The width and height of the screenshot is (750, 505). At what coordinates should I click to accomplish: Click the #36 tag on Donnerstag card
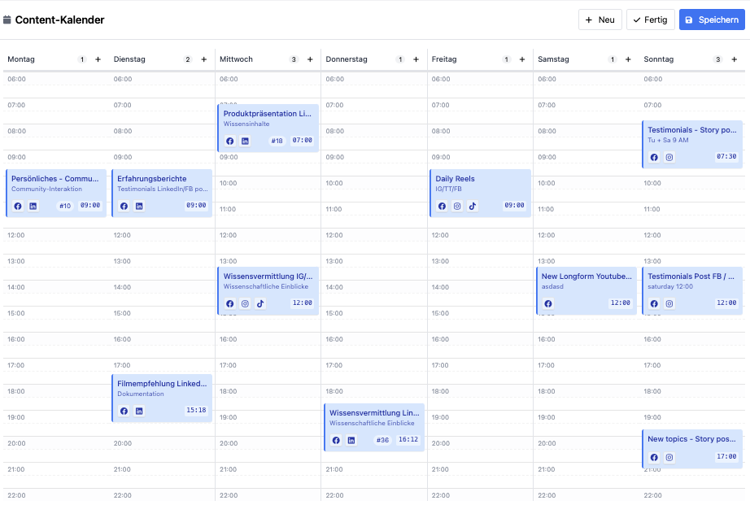click(382, 440)
